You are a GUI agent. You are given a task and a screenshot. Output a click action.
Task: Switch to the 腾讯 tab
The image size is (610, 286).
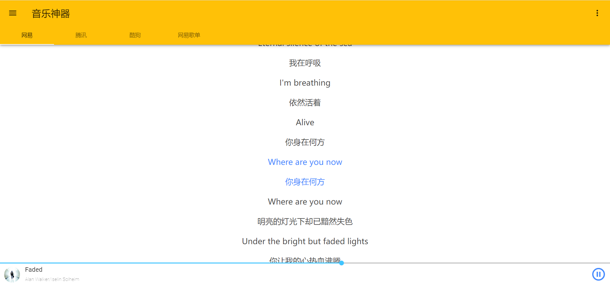(x=81, y=35)
